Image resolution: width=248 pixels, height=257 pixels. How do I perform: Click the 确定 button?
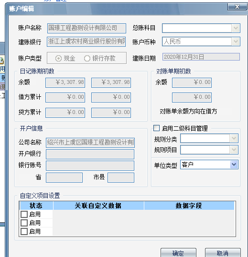click(178, 253)
